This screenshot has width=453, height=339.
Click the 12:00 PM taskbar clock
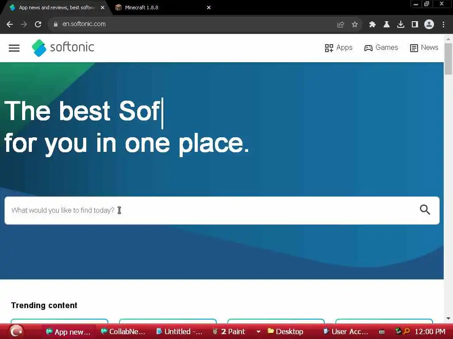[x=430, y=332]
